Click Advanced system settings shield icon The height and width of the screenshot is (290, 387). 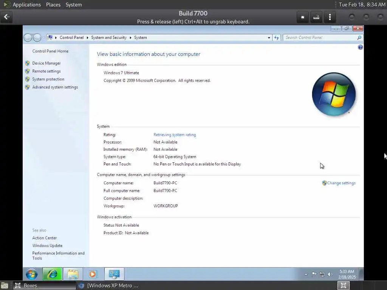pyautogui.click(x=27, y=87)
